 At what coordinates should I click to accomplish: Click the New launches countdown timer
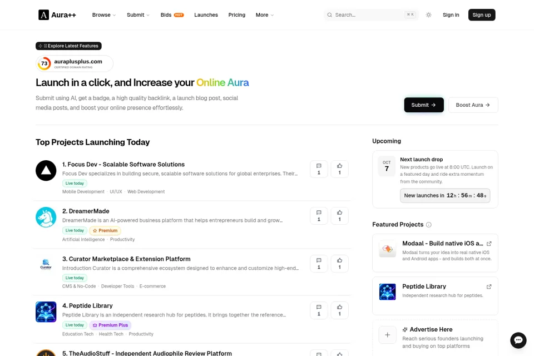tap(445, 196)
